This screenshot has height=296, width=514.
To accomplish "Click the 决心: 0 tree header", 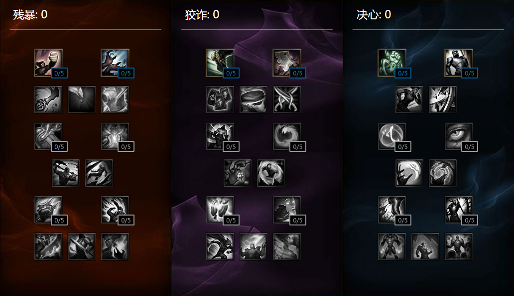I will point(374,15).
